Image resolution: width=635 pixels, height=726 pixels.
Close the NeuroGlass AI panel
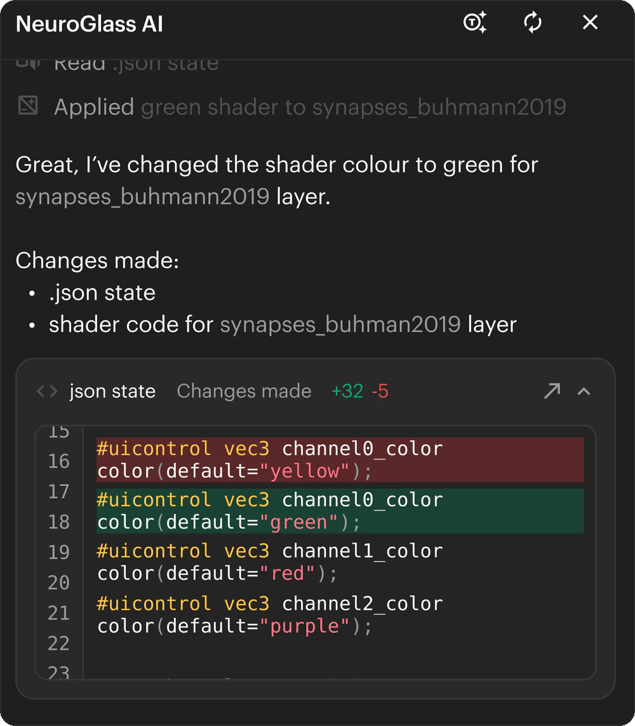point(590,22)
